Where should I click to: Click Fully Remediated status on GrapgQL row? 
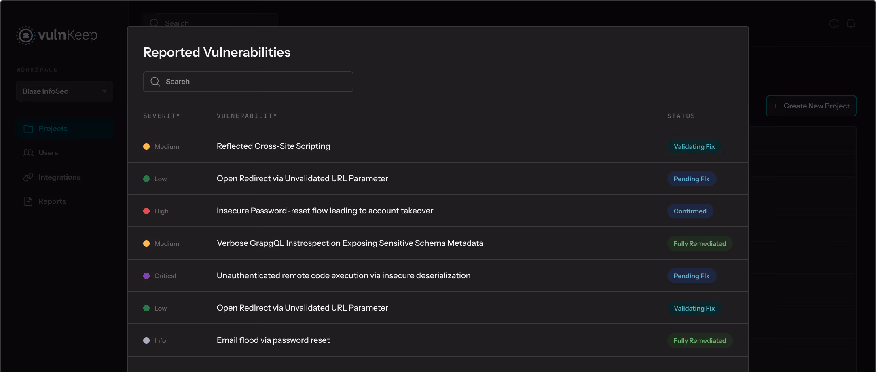coord(700,243)
